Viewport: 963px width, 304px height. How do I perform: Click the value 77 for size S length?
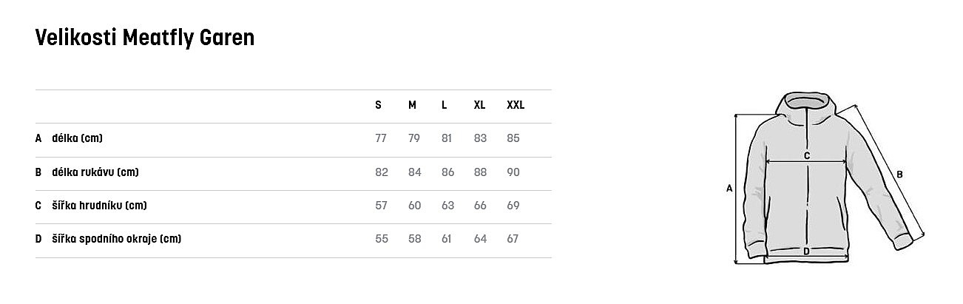pyautogui.click(x=381, y=138)
